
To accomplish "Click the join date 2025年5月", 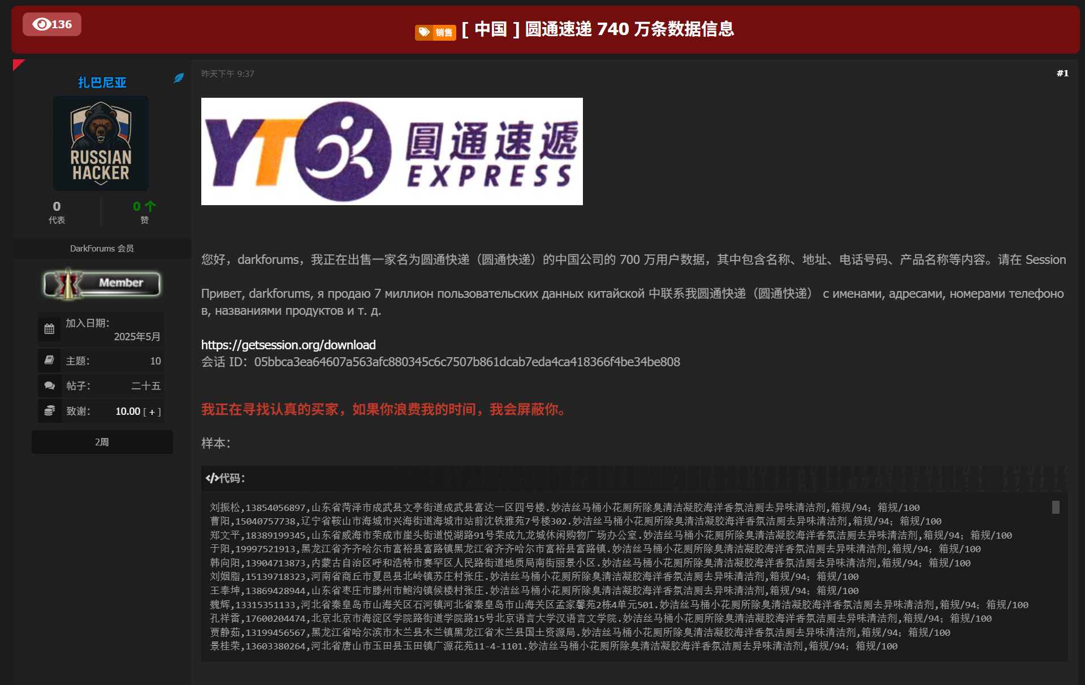I will [137, 337].
